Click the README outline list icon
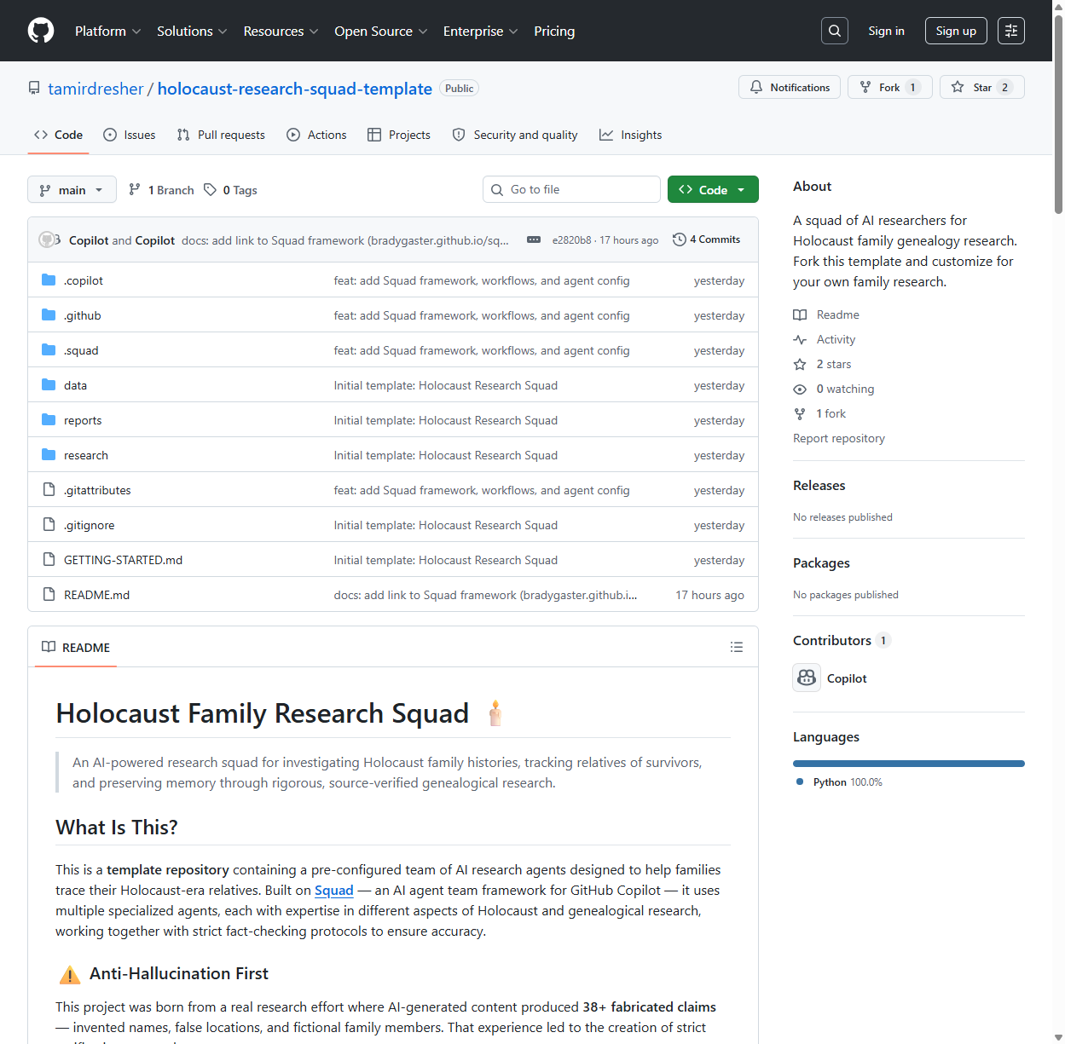1065x1044 pixels. 737,648
